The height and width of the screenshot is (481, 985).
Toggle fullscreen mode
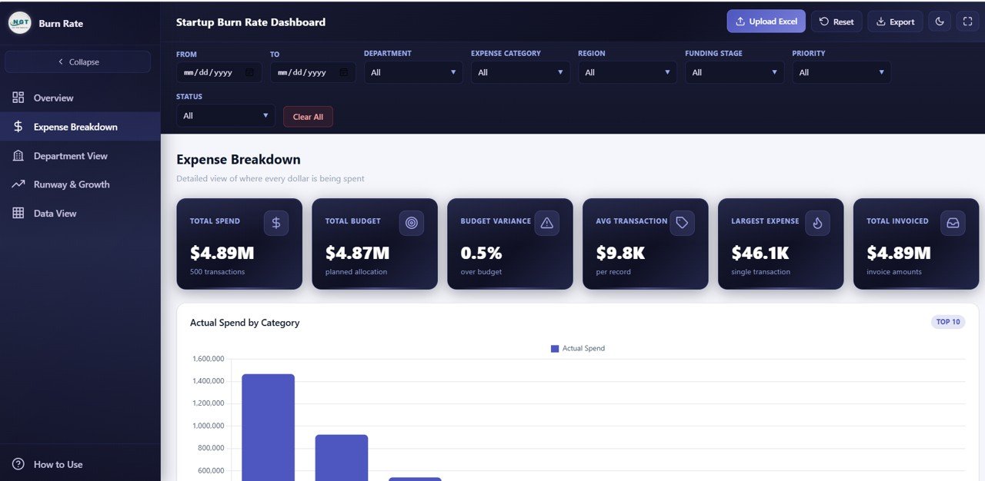[x=967, y=21]
